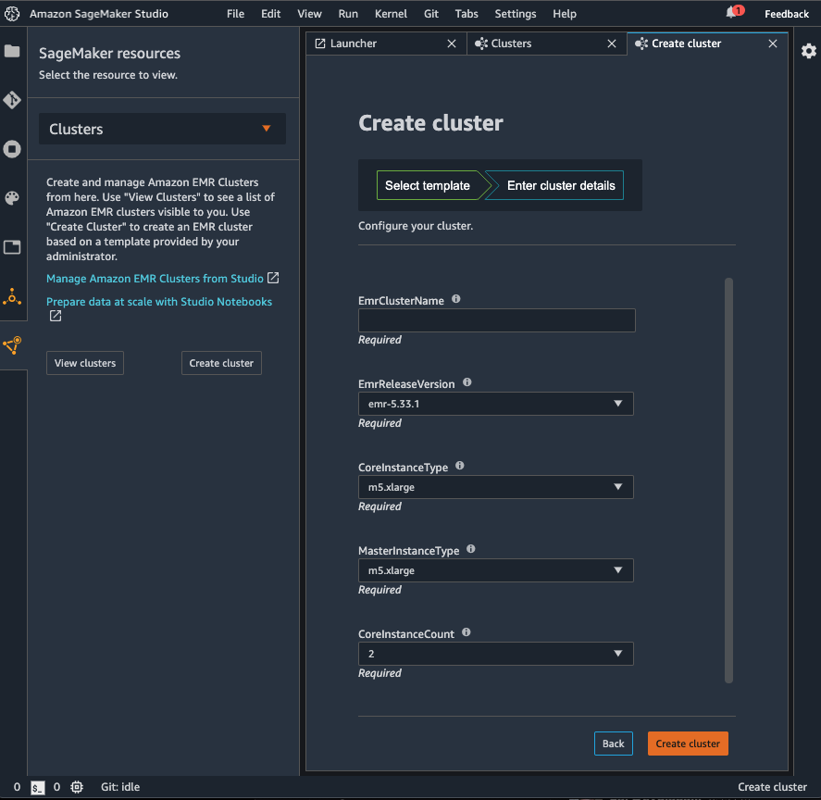Click external link icon after Manage Amazon EMR Clusters
The image size is (821, 800).
point(273,278)
